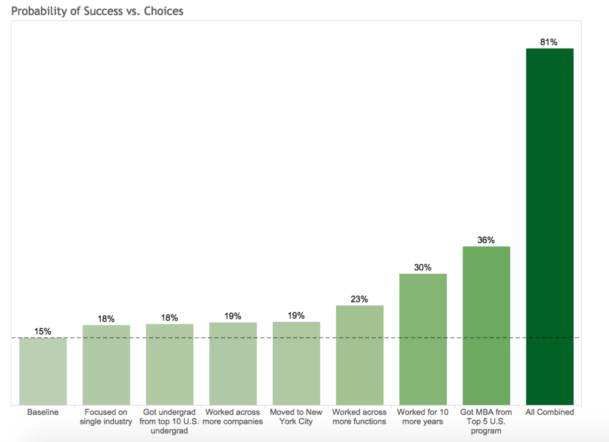
Task: Click the 'Worked for 10 more years' axis label
Action: click(423, 417)
